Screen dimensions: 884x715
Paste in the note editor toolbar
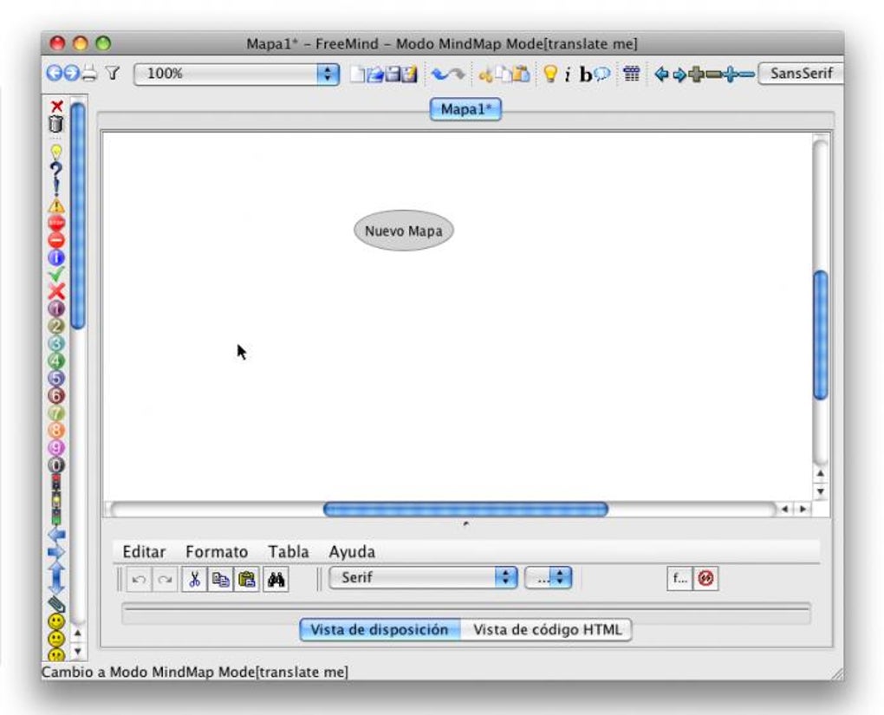click(246, 579)
